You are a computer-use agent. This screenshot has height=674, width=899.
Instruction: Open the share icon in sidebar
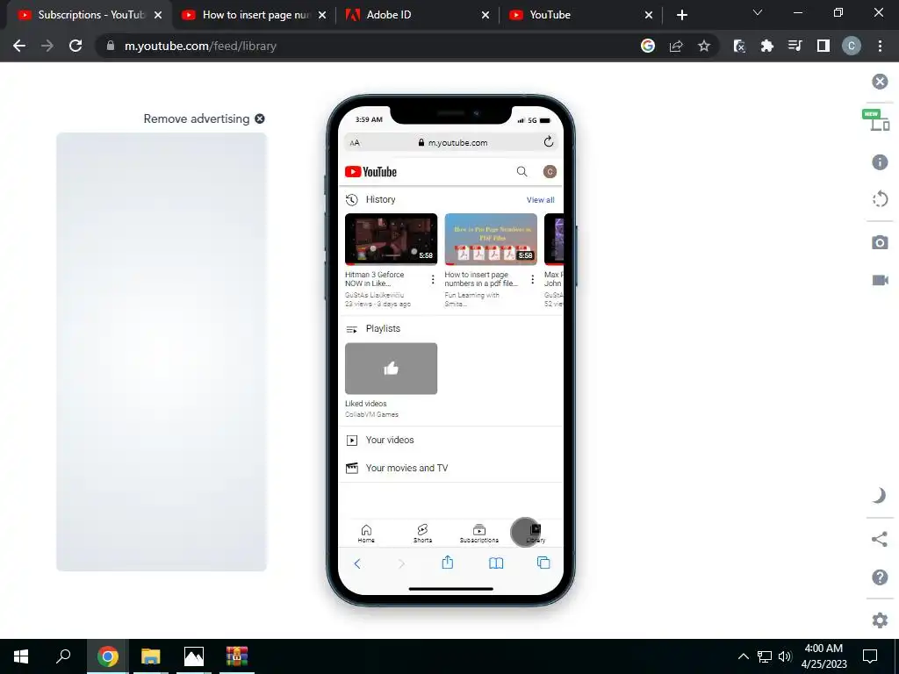pyautogui.click(x=880, y=540)
